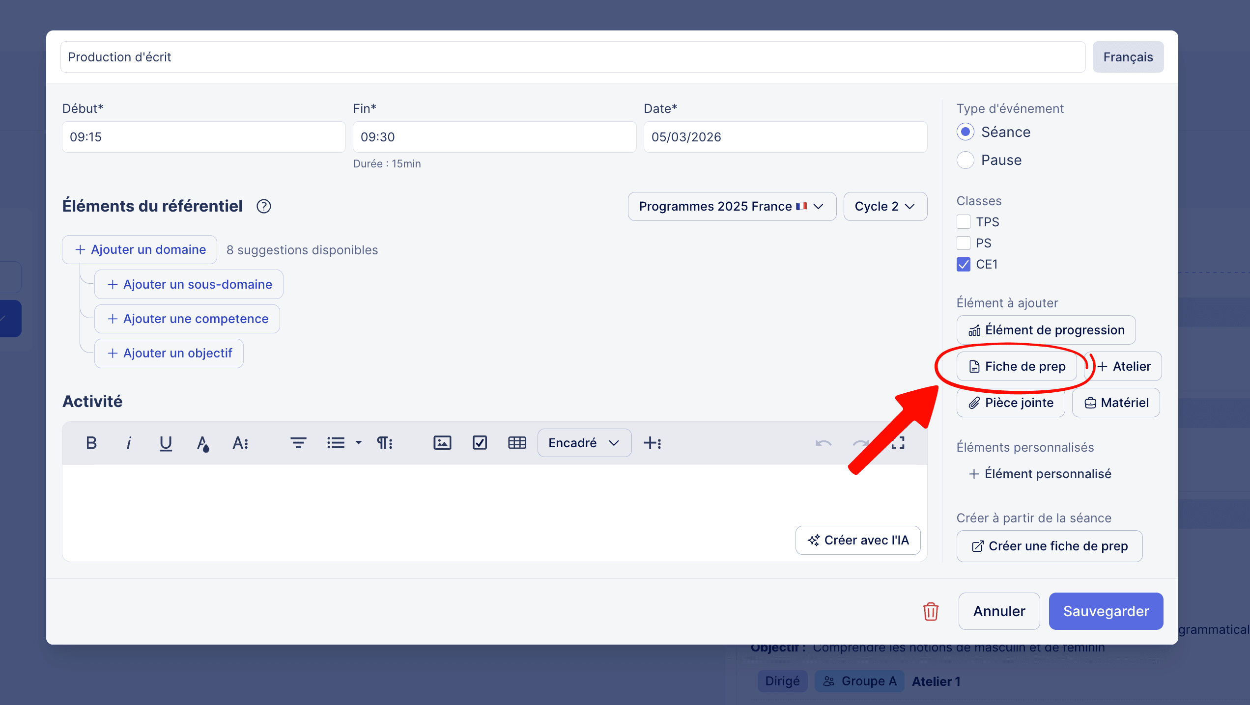Insert a checkbox list in editor

pos(479,443)
